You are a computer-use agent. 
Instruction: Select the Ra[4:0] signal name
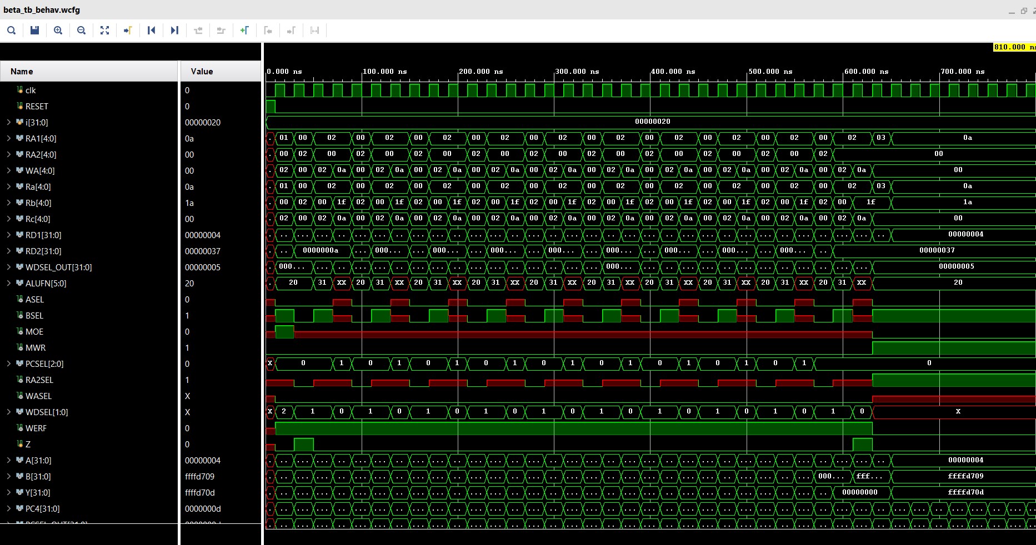(38, 186)
